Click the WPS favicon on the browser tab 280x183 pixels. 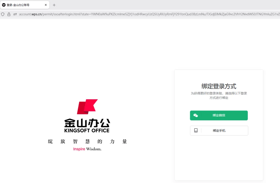4,5
